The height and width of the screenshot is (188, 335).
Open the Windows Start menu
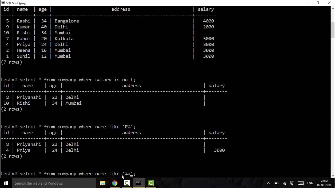point(6,183)
